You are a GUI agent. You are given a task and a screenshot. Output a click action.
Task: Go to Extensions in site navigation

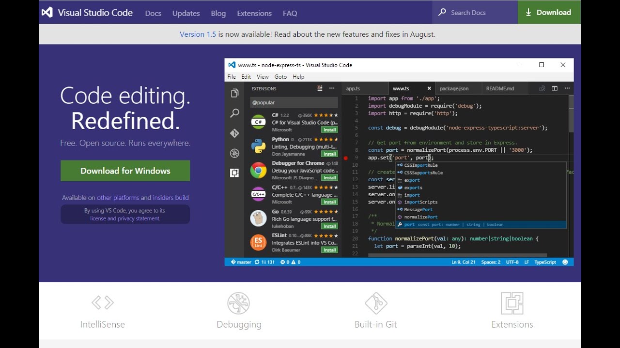tap(254, 13)
